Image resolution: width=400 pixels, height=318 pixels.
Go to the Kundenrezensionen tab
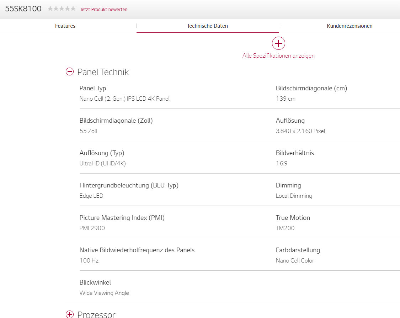click(x=350, y=26)
